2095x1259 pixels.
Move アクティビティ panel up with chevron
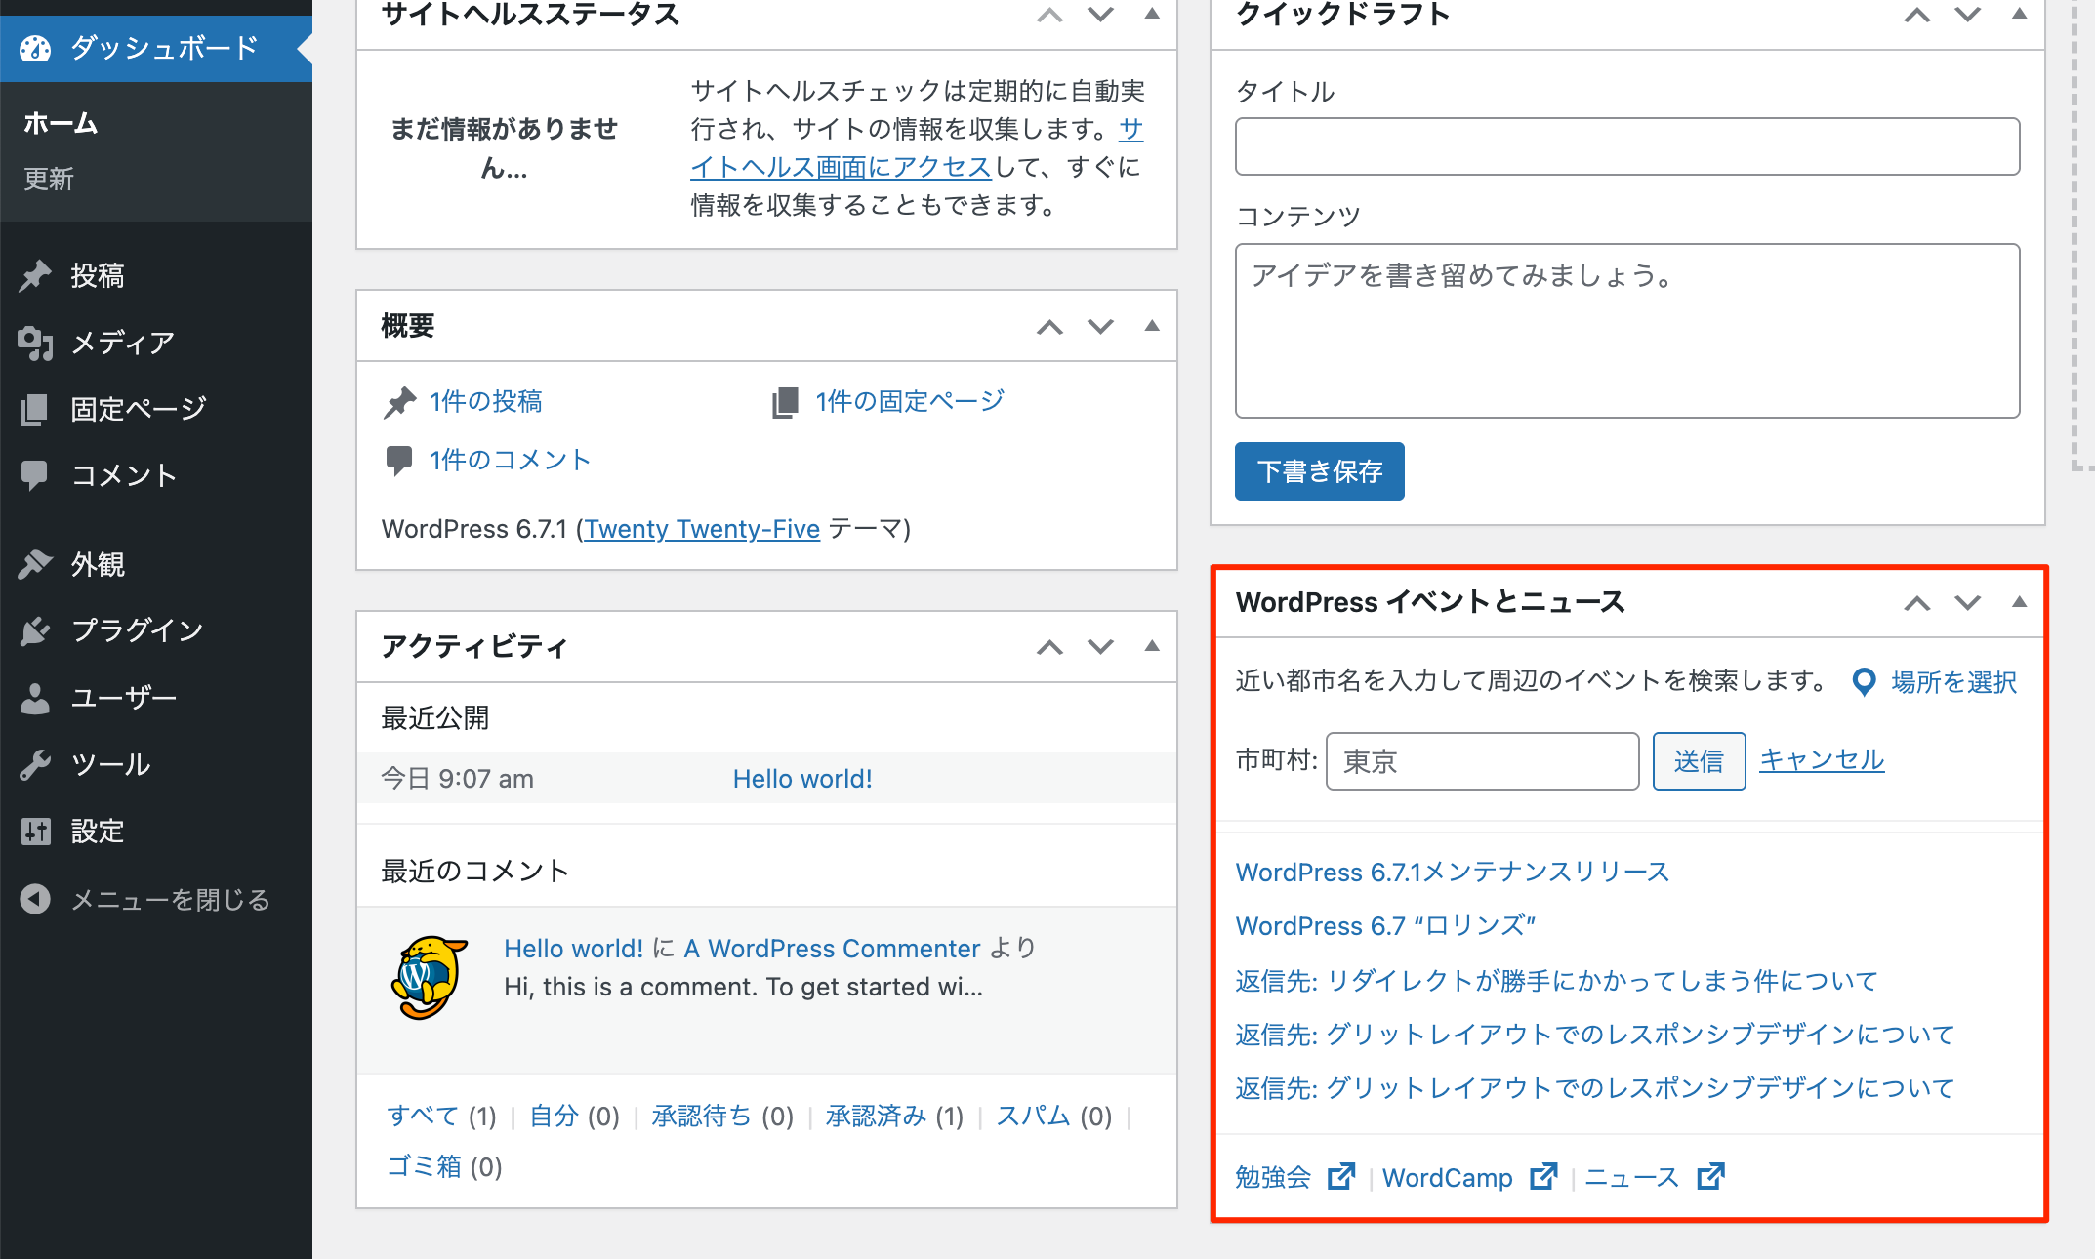[1049, 647]
